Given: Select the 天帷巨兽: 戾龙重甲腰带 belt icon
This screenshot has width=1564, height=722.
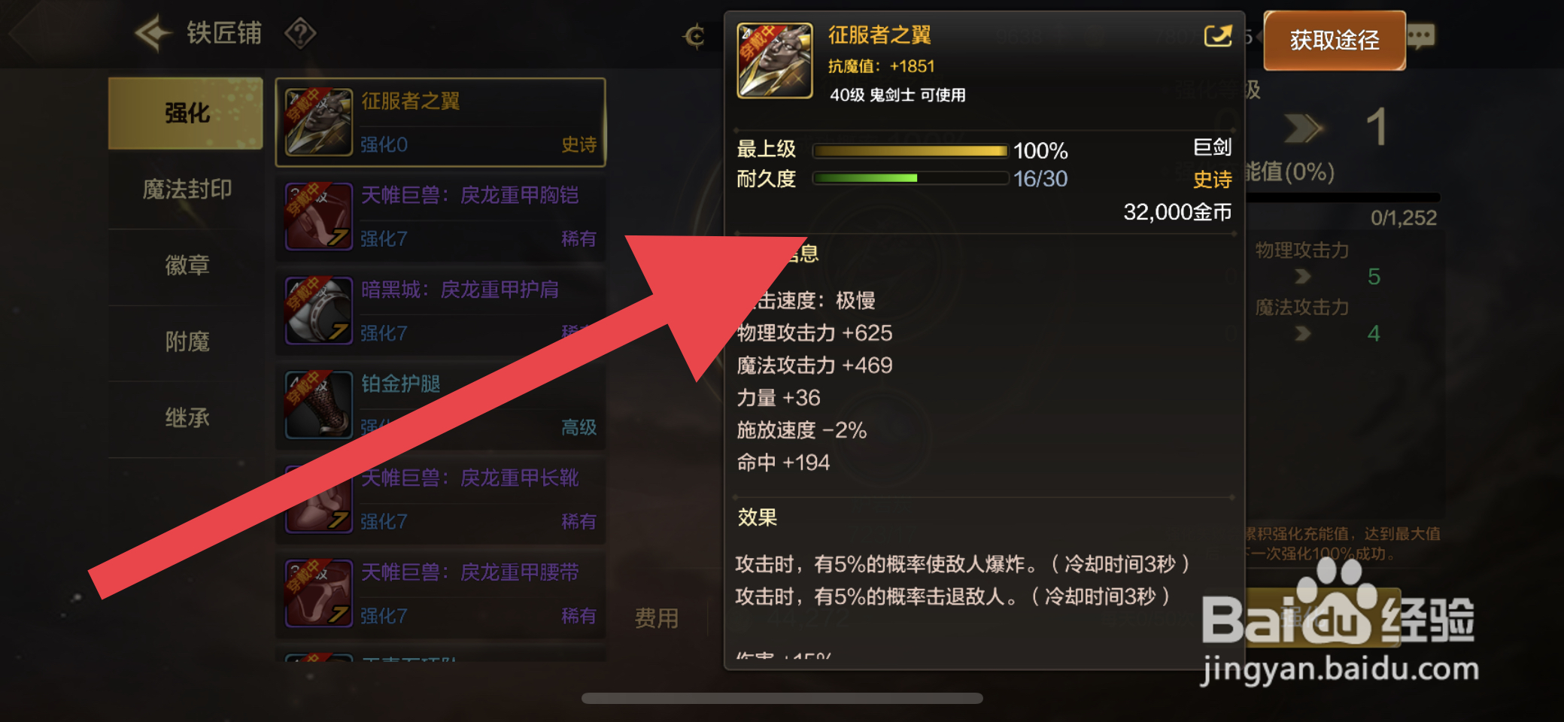Looking at the screenshot, I should coord(319,593).
